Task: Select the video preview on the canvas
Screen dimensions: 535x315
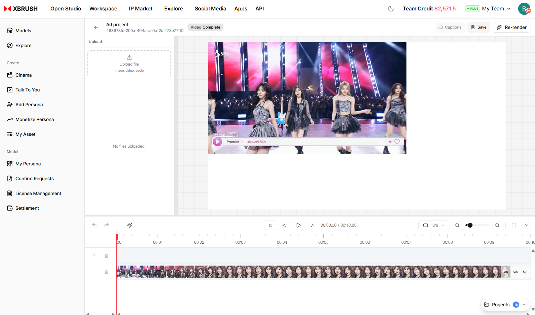Action: point(307,98)
